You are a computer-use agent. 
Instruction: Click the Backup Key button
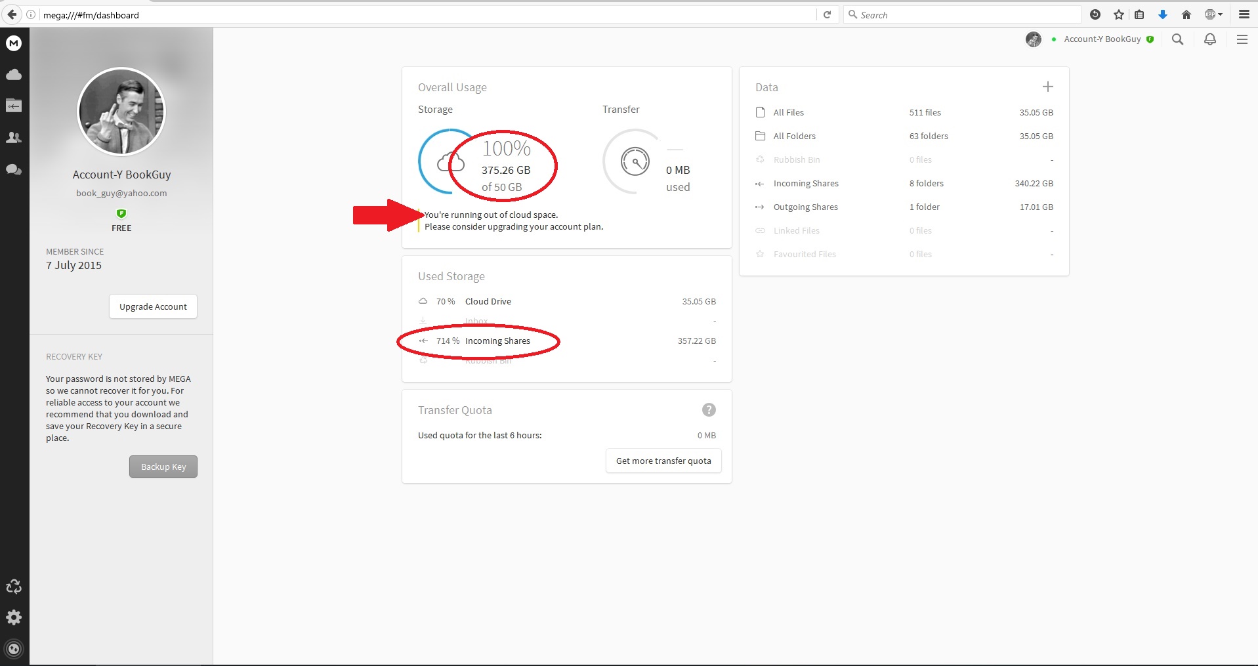[x=163, y=467]
